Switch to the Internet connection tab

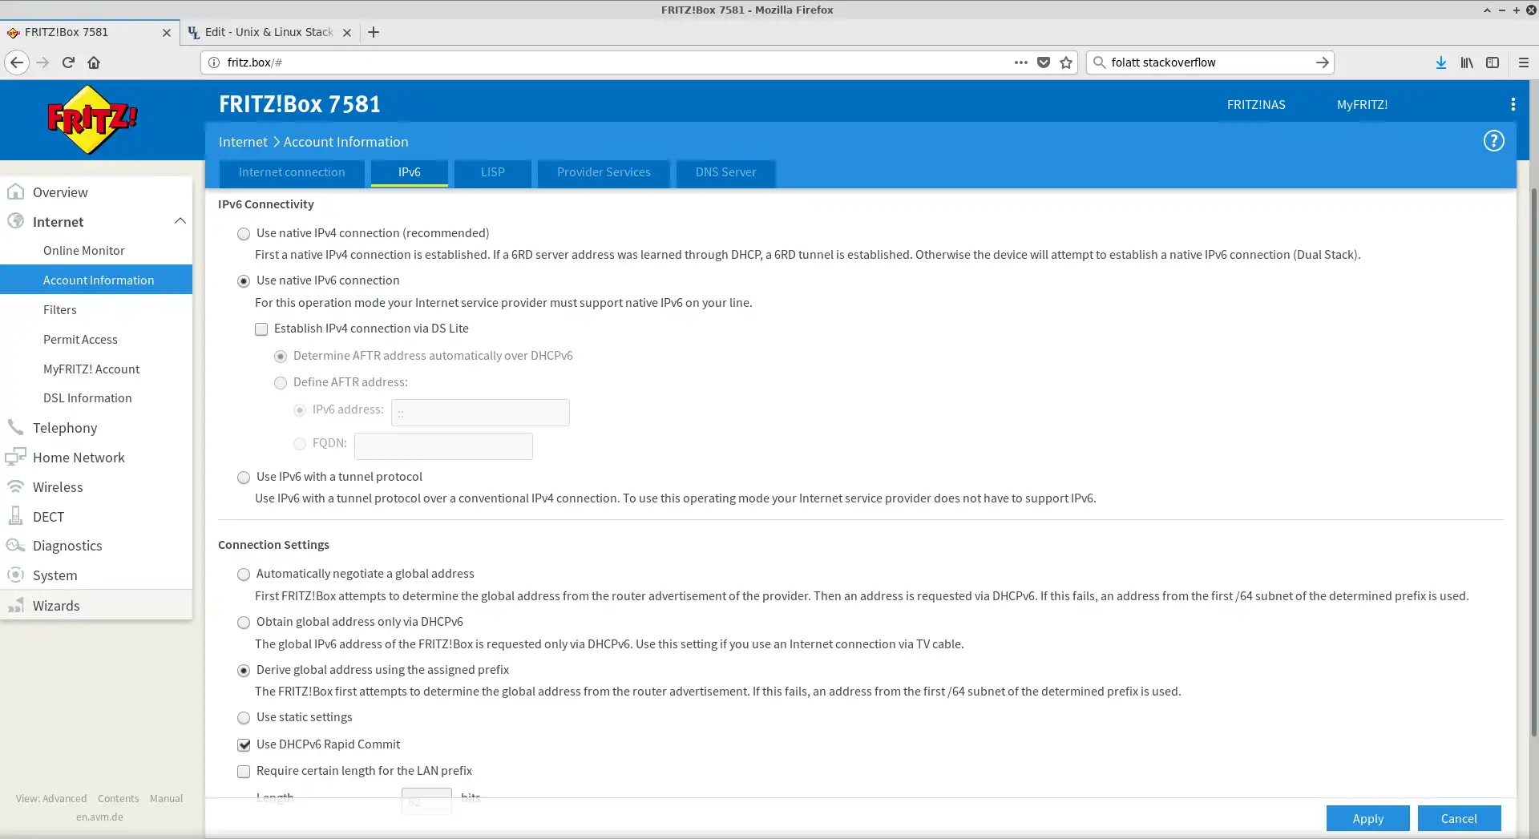point(292,172)
